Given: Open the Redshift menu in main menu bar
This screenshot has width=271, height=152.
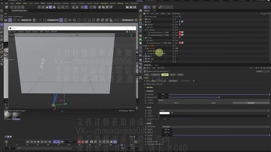Looking at the screenshot, I should coord(113,3).
